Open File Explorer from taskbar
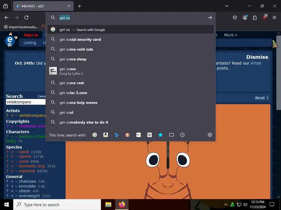Viewport: 281px width, 210px height. (108, 205)
